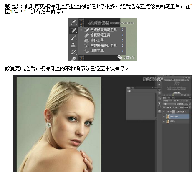Open the layer opacity slider arrow
The image size is (192, 172).
[190, 104]
